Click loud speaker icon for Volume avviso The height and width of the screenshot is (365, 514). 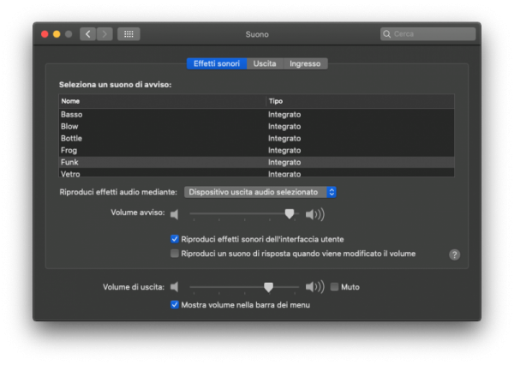[x=314, y=214]
